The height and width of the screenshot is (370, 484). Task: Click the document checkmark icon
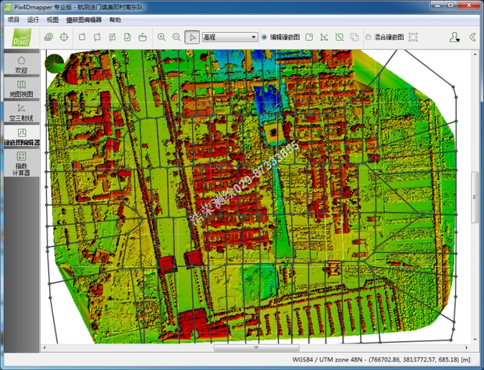tap(127, 37)
